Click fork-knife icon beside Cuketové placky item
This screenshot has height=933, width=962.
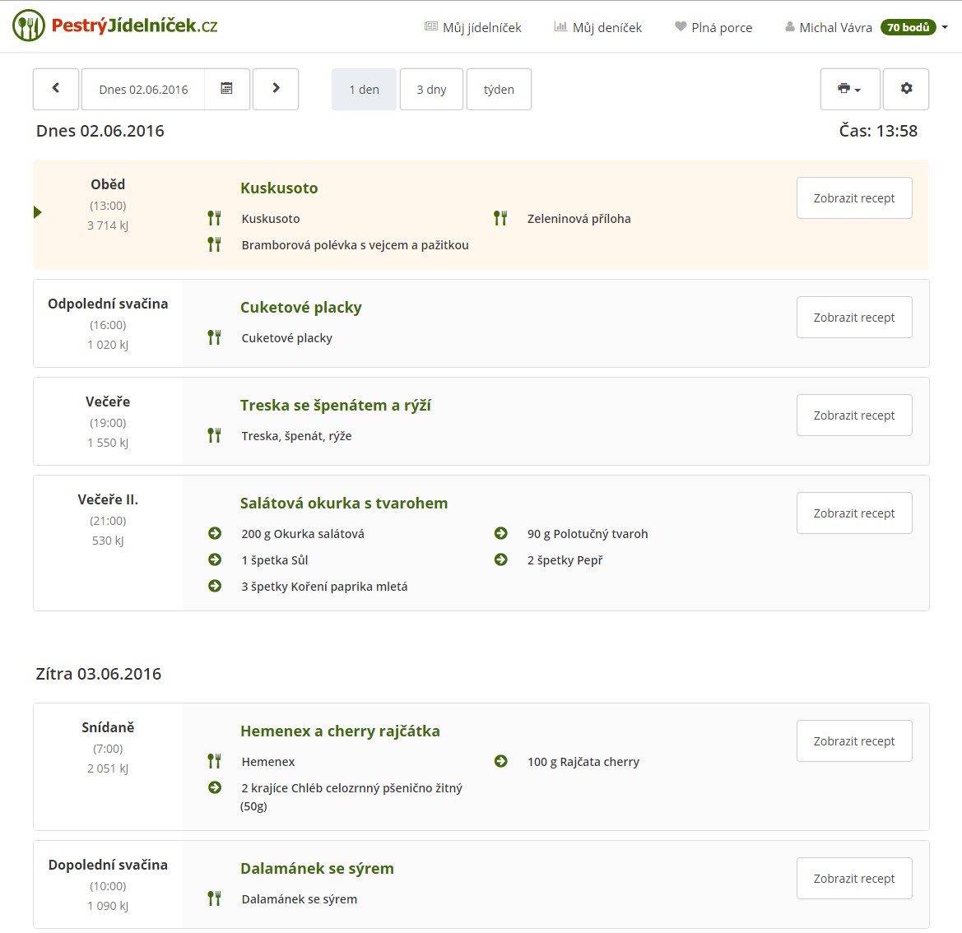point(214,337)
